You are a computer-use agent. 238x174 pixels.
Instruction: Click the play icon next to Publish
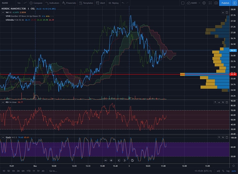point(235,3)
